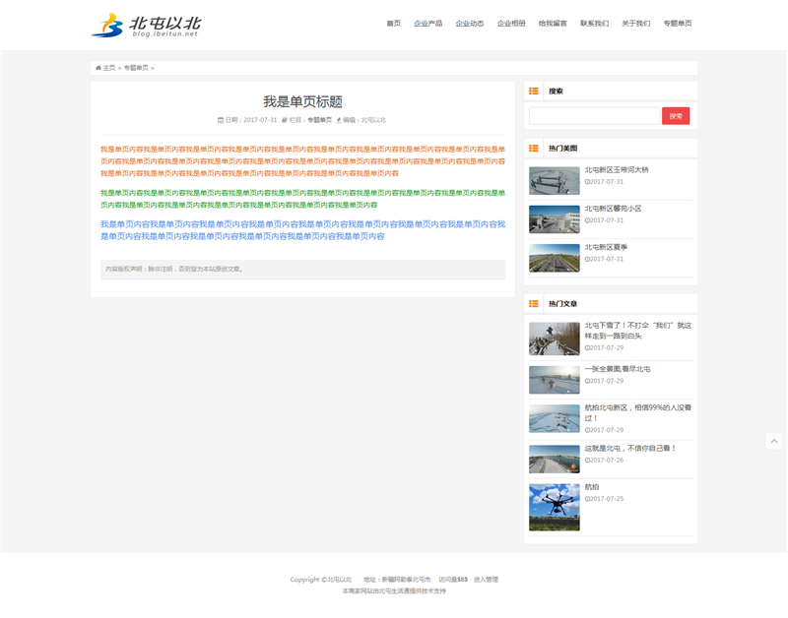Click the 北屯以北 site logo
788x618 pixels.
click(146, 25)
